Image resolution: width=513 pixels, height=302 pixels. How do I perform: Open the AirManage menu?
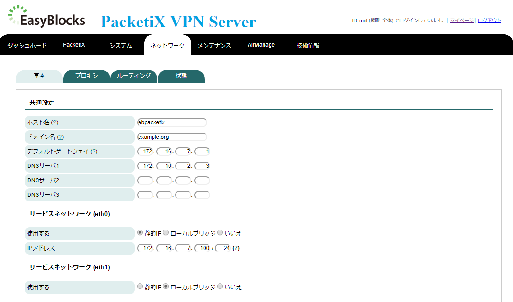(261, 45)
